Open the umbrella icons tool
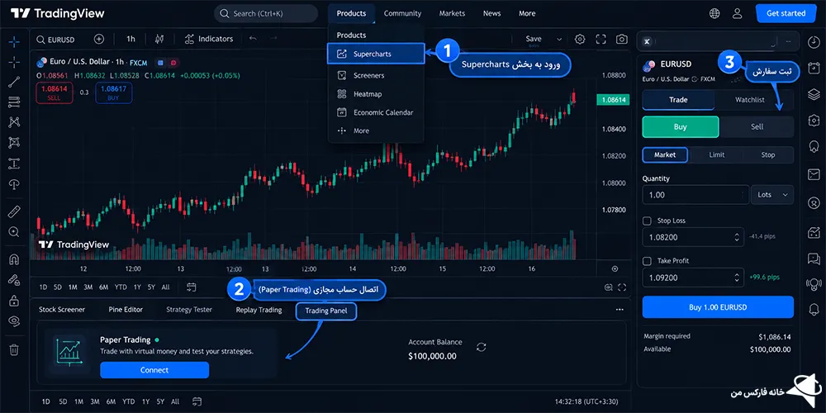 pyautogui.click(x=14, y=184)
